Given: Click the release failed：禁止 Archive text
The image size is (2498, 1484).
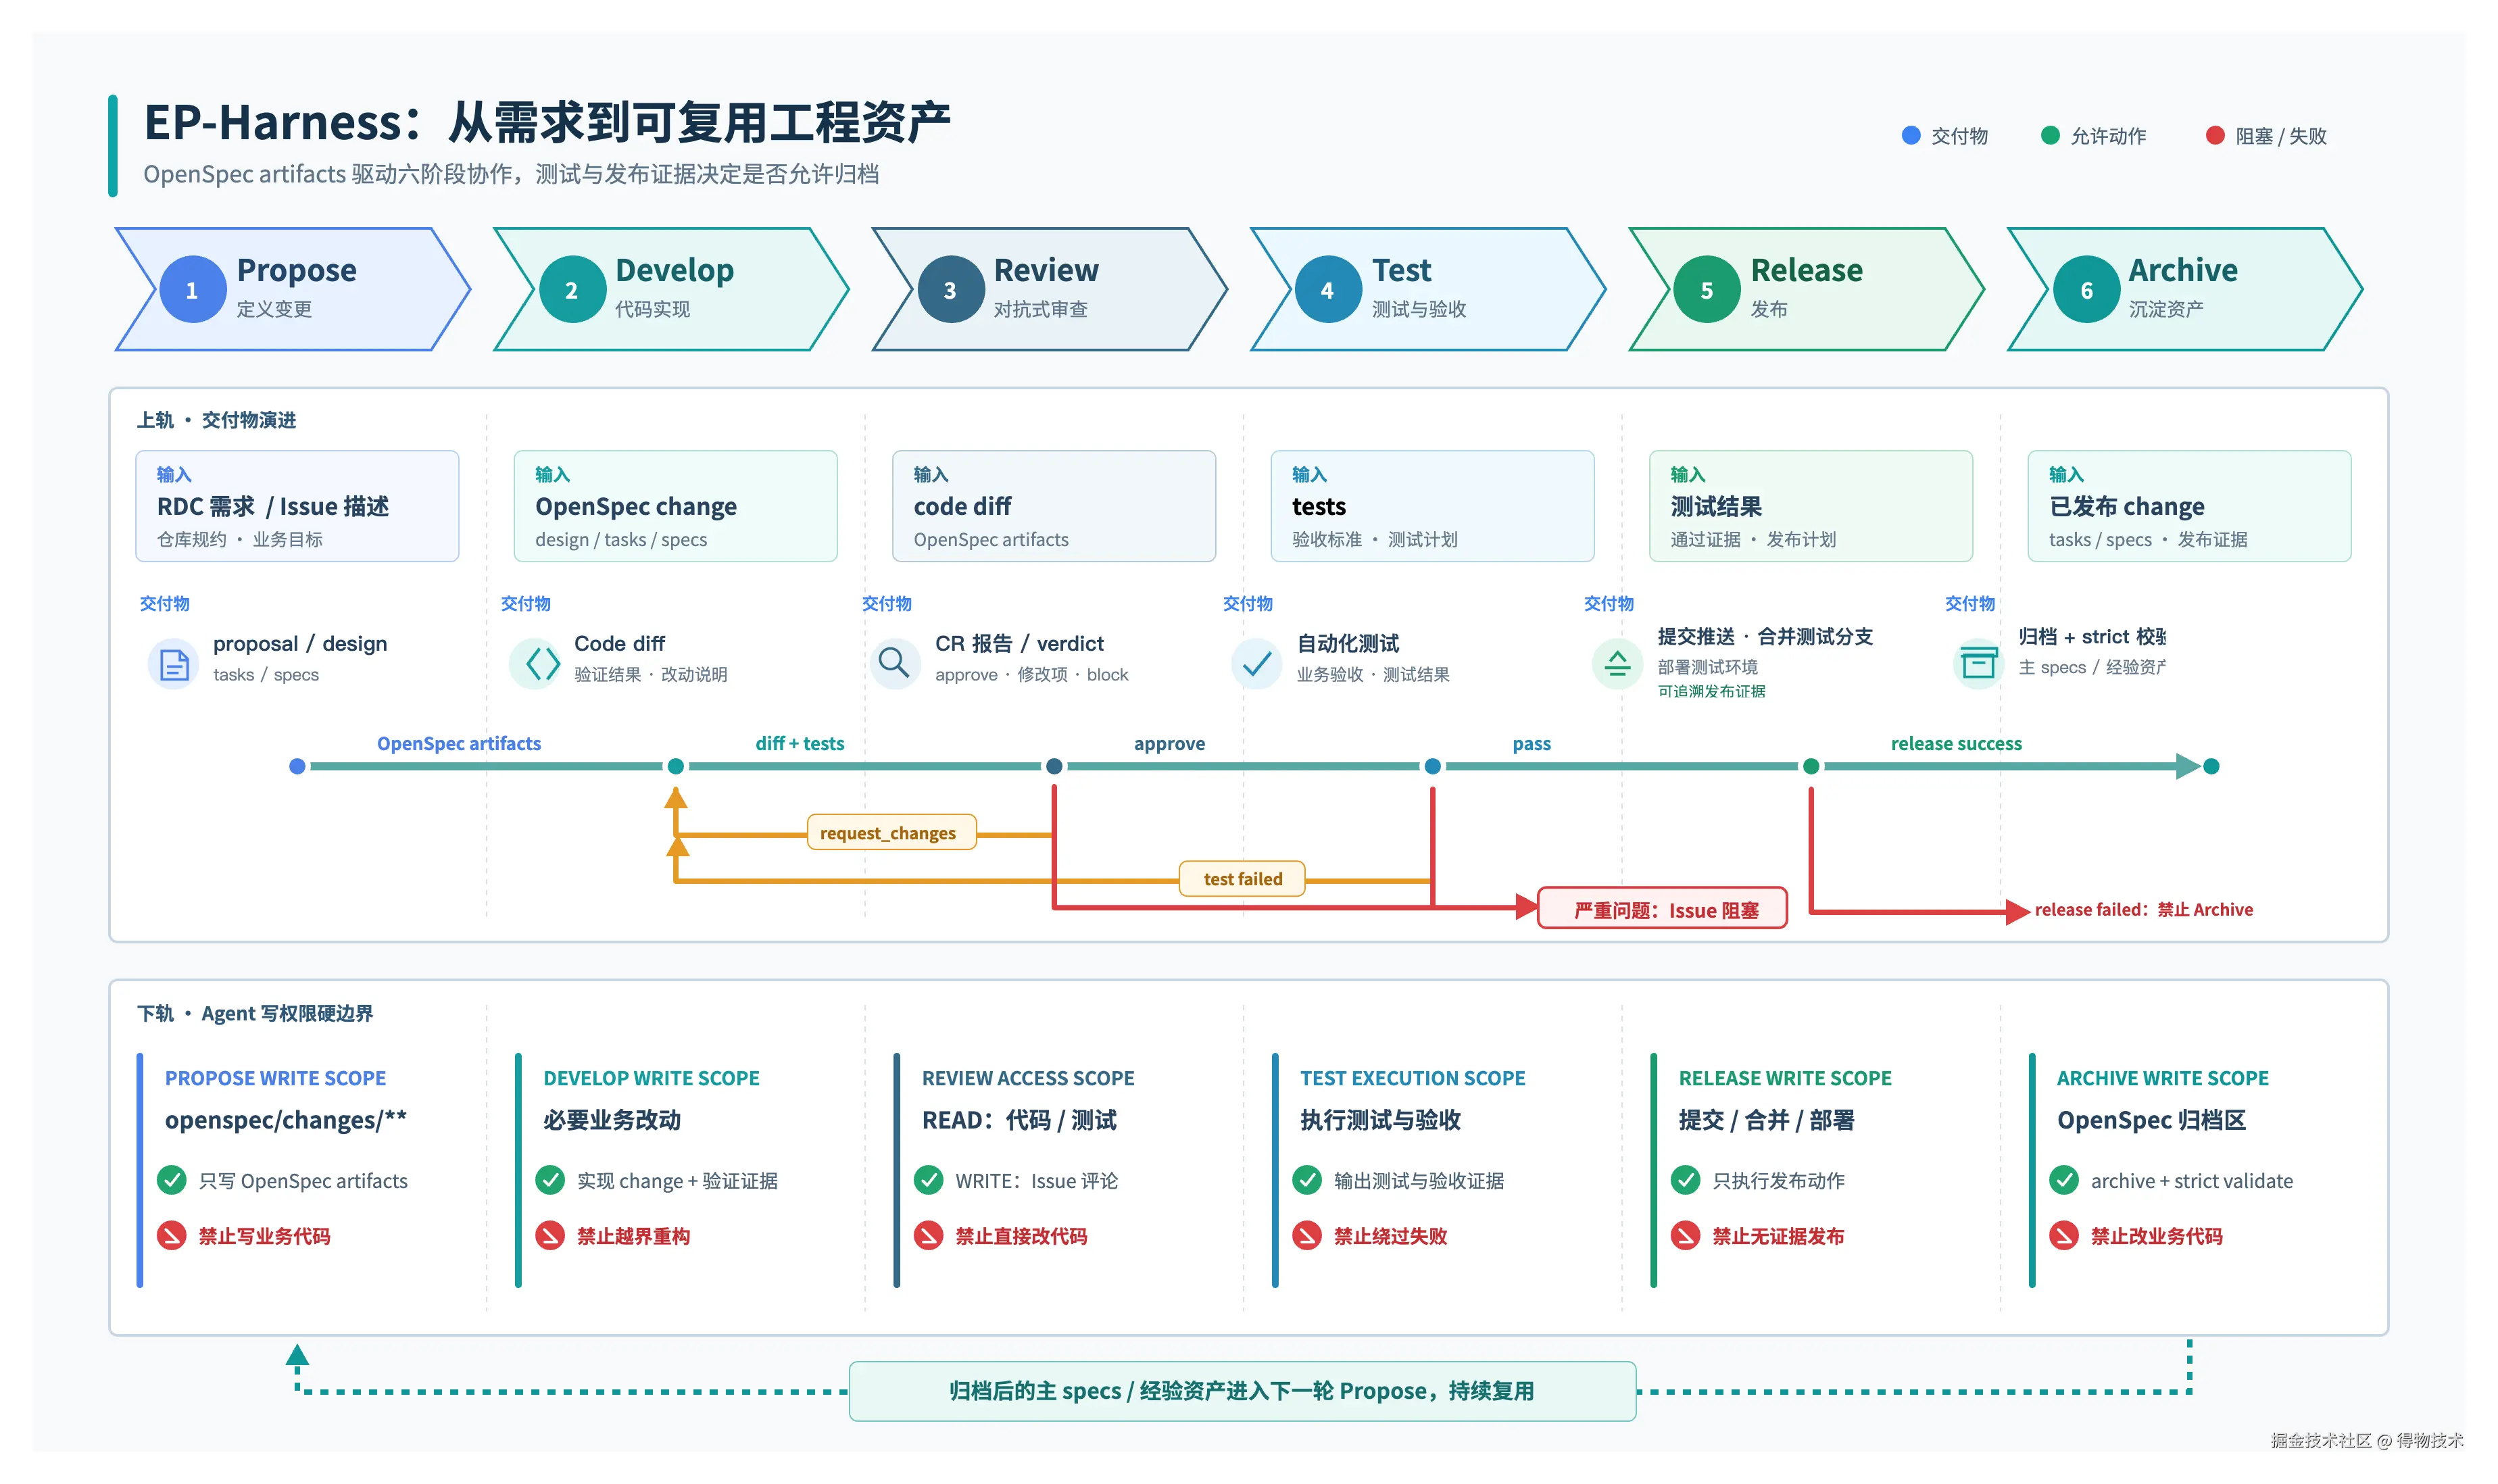Looking at the screenshot, I should pyautogui.click(x=2144, y=910).
